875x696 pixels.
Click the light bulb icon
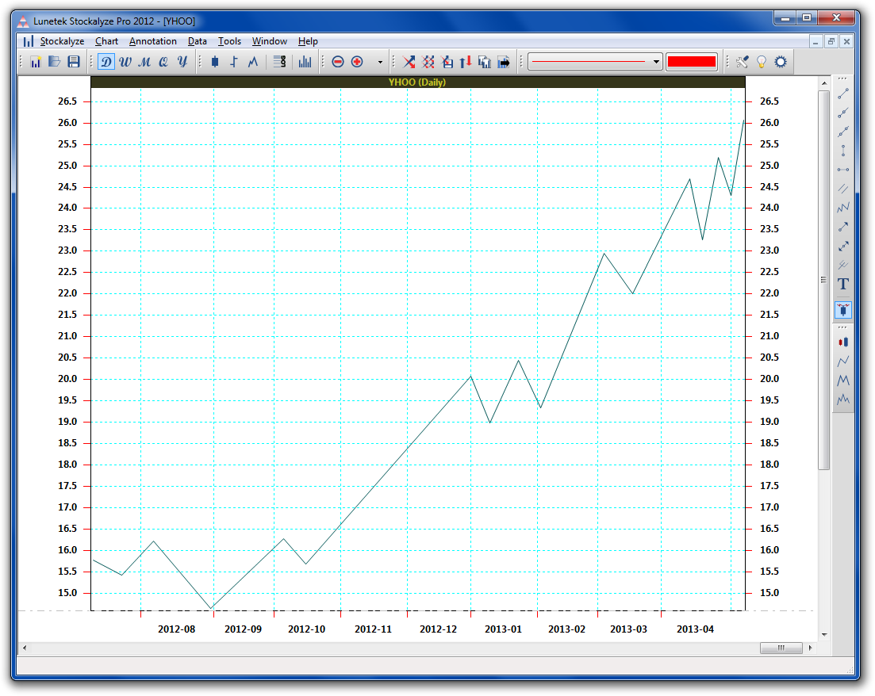tap(762, 62)
